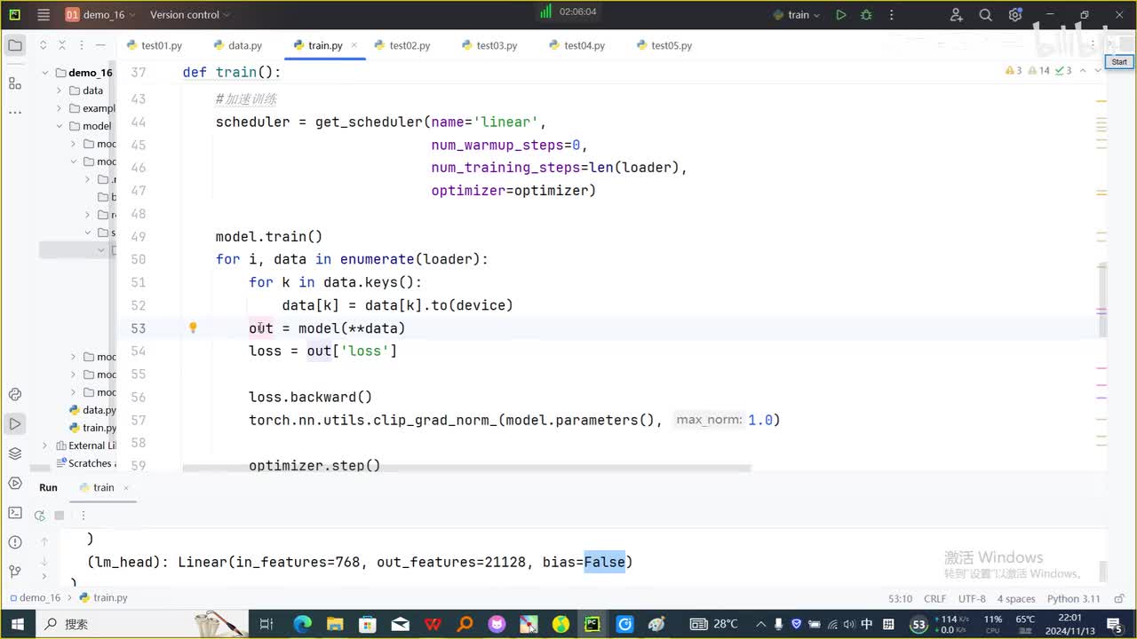Viewport: 1137px width, 639px height.
Task: Switch to test02.py tab
Action: (402, 45)
